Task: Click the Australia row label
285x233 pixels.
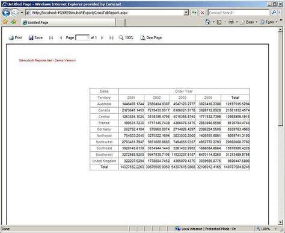Action: [x=104, y=104]
